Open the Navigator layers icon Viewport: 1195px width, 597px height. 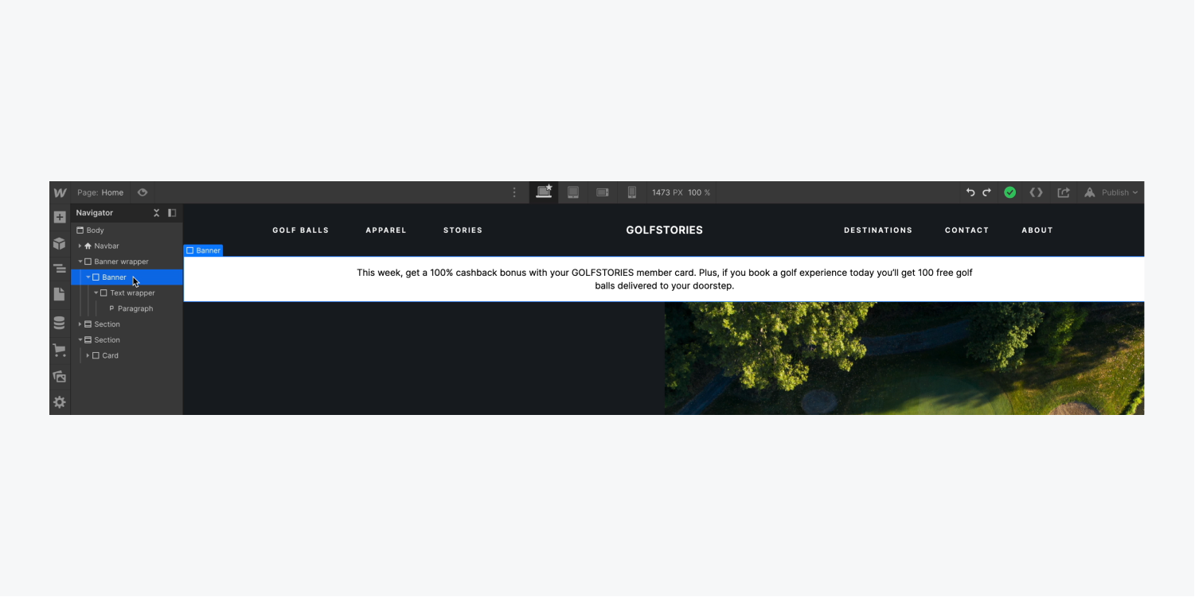click(60, 269)
